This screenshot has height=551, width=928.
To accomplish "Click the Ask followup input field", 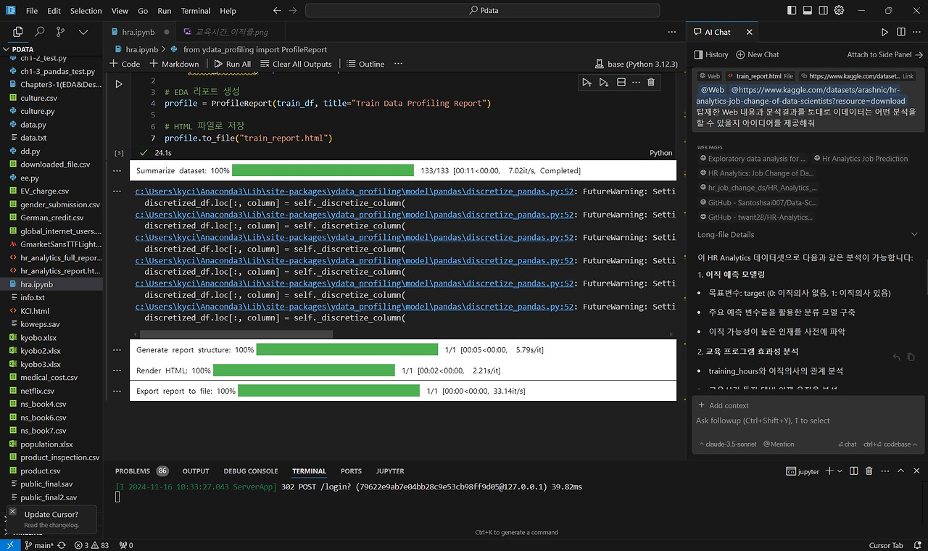I will (x=806, y=420).
